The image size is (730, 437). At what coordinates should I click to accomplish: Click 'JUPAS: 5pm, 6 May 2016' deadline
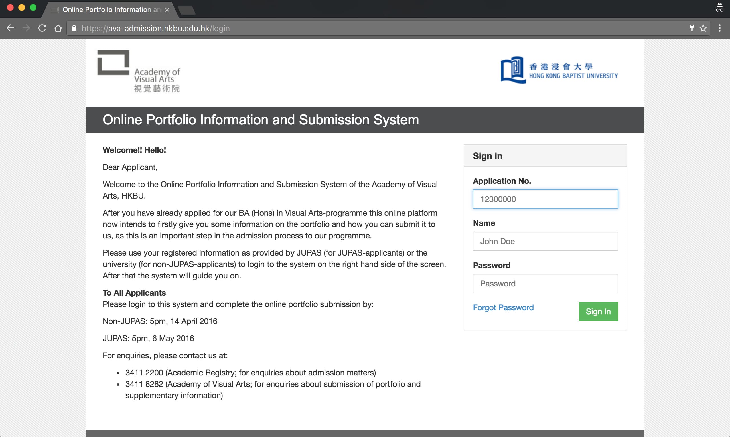point(148,338)
